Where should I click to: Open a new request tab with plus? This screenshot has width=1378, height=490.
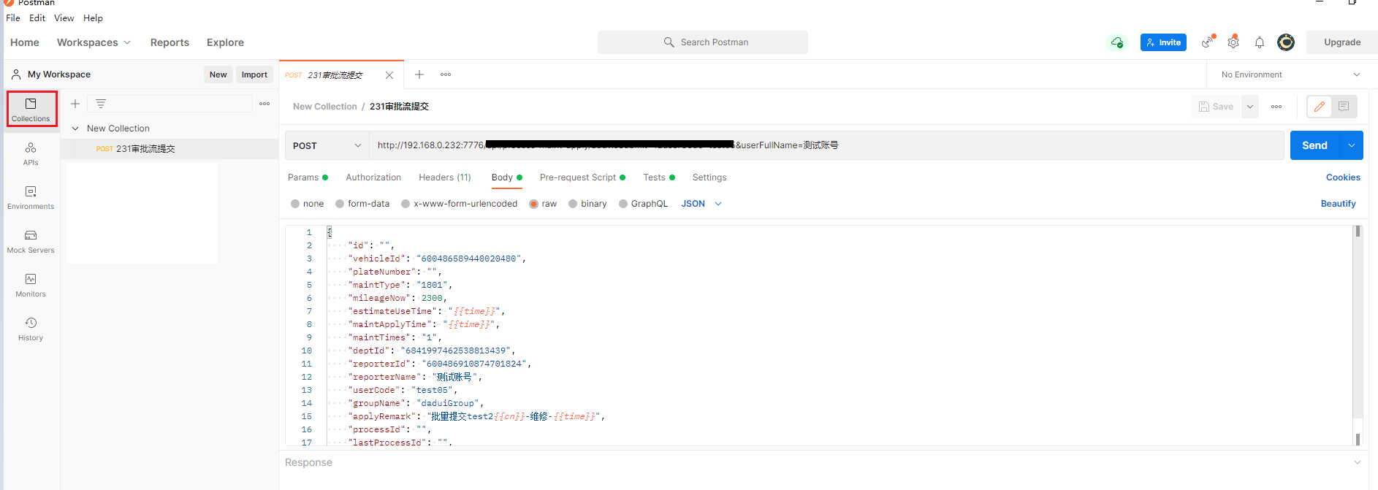[x=419, y=74]
